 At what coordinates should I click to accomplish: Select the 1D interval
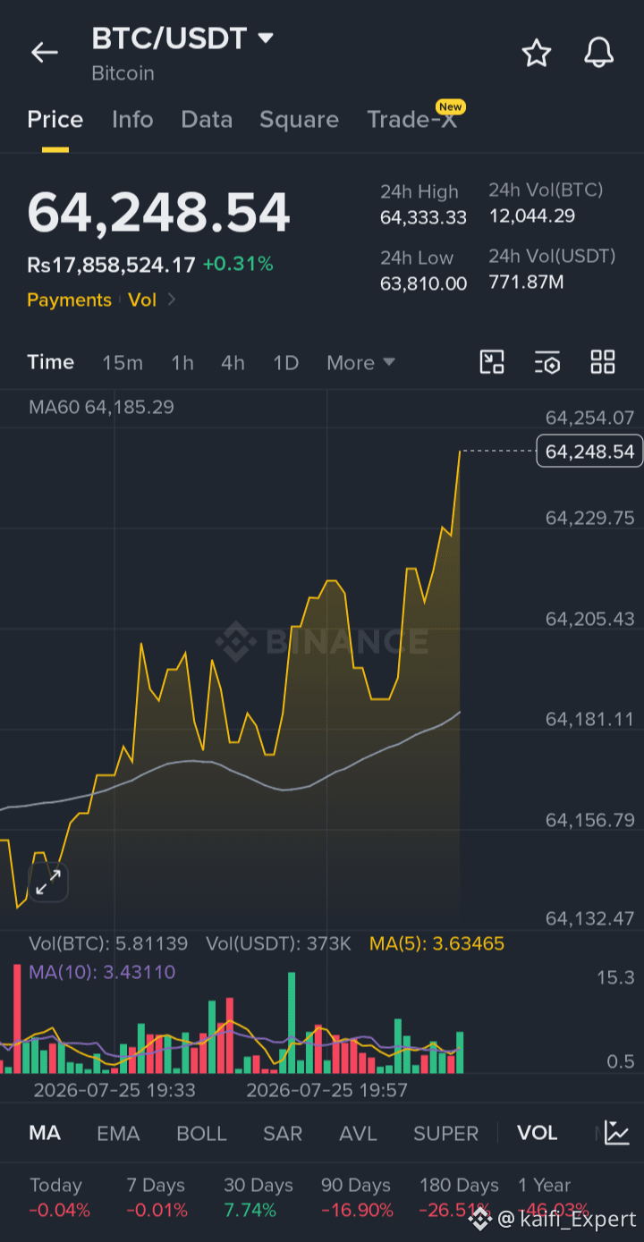point(285,363)
